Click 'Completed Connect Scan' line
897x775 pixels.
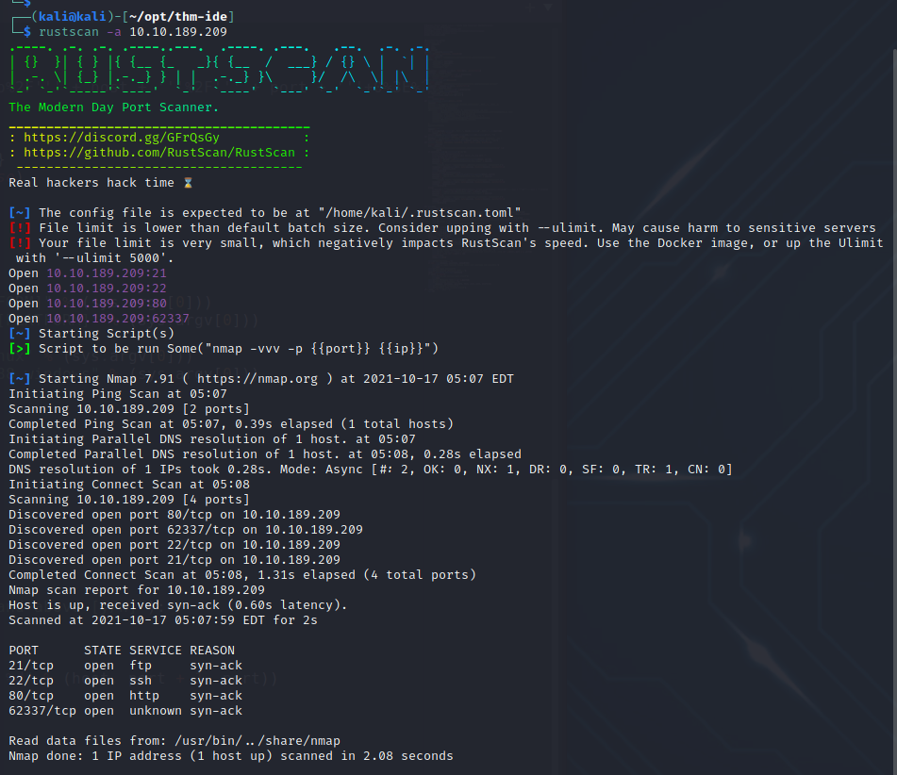click(x=242, y=575)
